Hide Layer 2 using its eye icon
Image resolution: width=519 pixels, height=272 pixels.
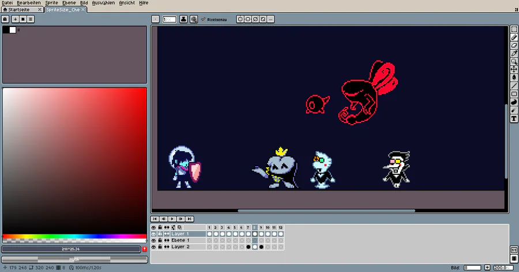pos(153,247)
